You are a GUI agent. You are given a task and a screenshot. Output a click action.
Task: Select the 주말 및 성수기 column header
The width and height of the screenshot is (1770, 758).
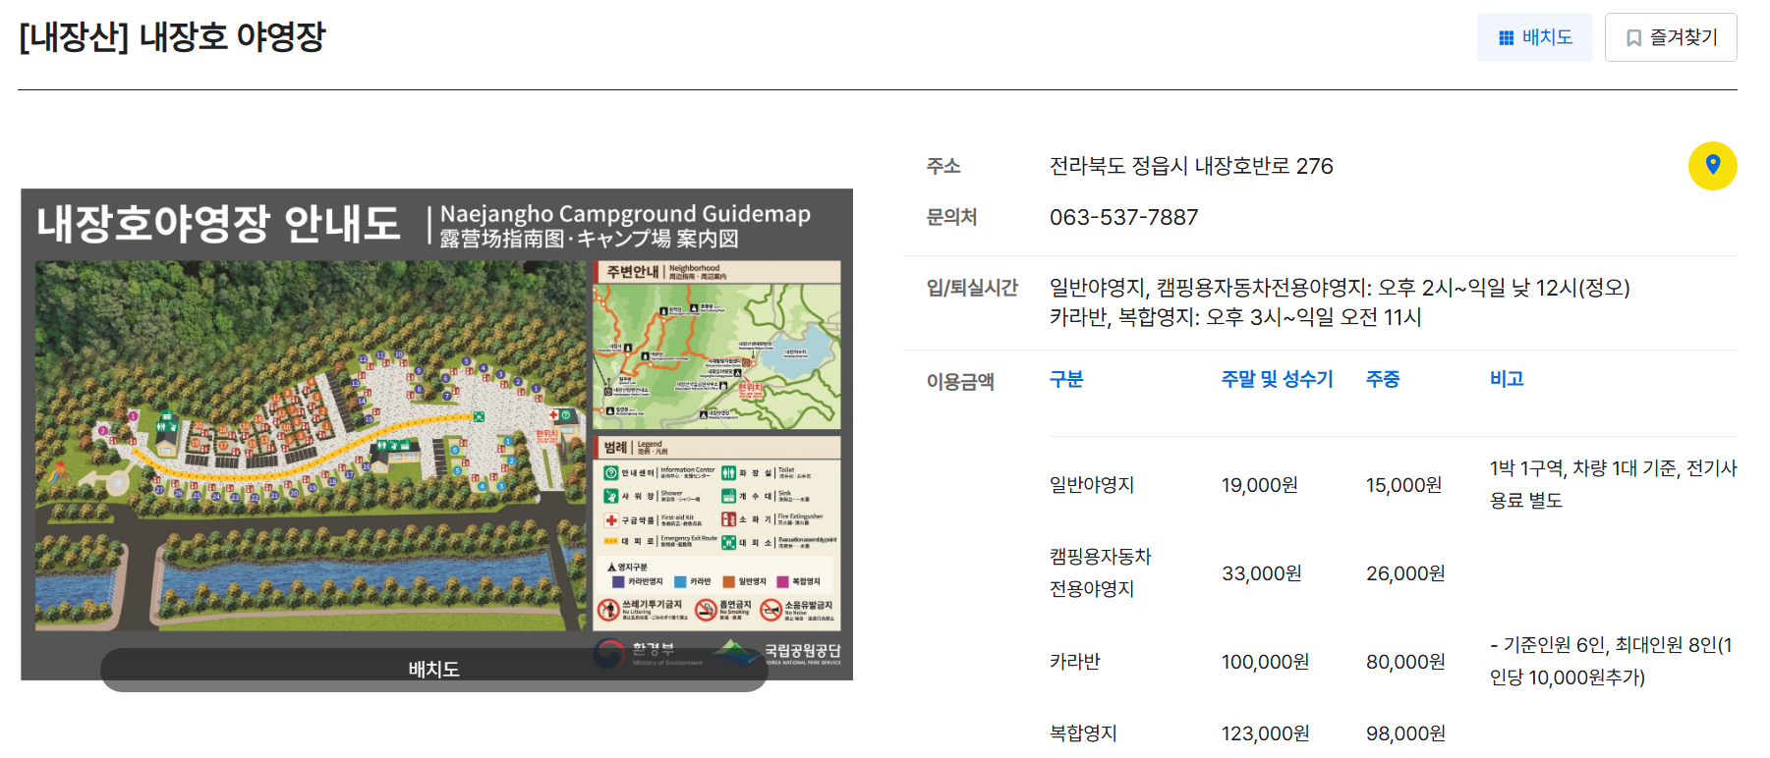1277,379
